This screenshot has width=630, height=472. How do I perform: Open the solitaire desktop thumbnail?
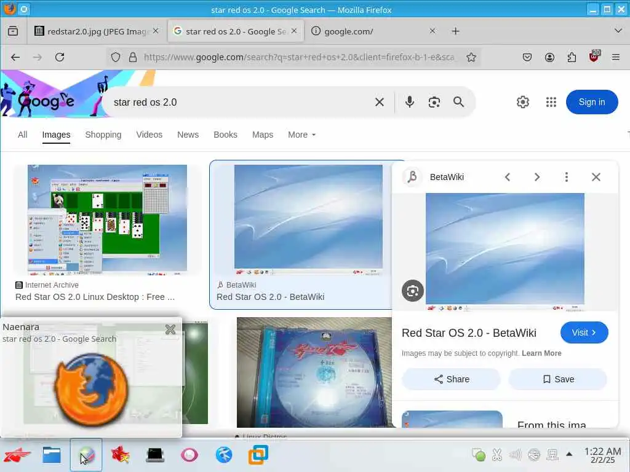(x=107, y=220)
